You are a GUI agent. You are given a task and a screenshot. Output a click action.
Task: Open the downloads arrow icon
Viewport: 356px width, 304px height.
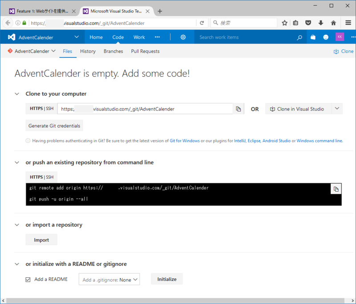pos(321,23)
